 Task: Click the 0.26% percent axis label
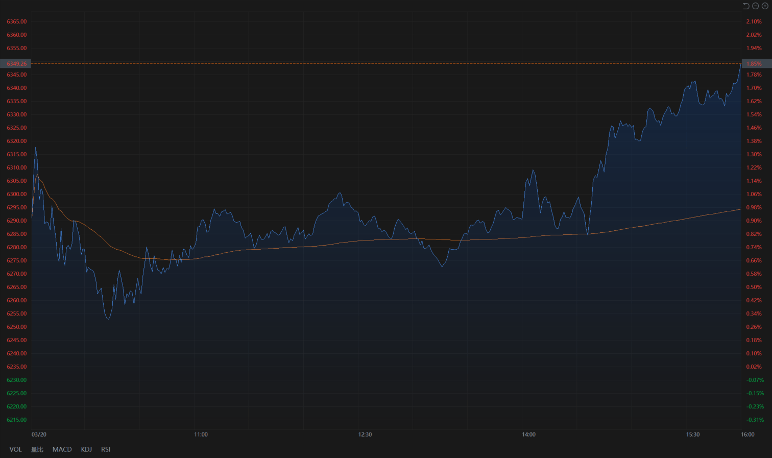point(754,327)
